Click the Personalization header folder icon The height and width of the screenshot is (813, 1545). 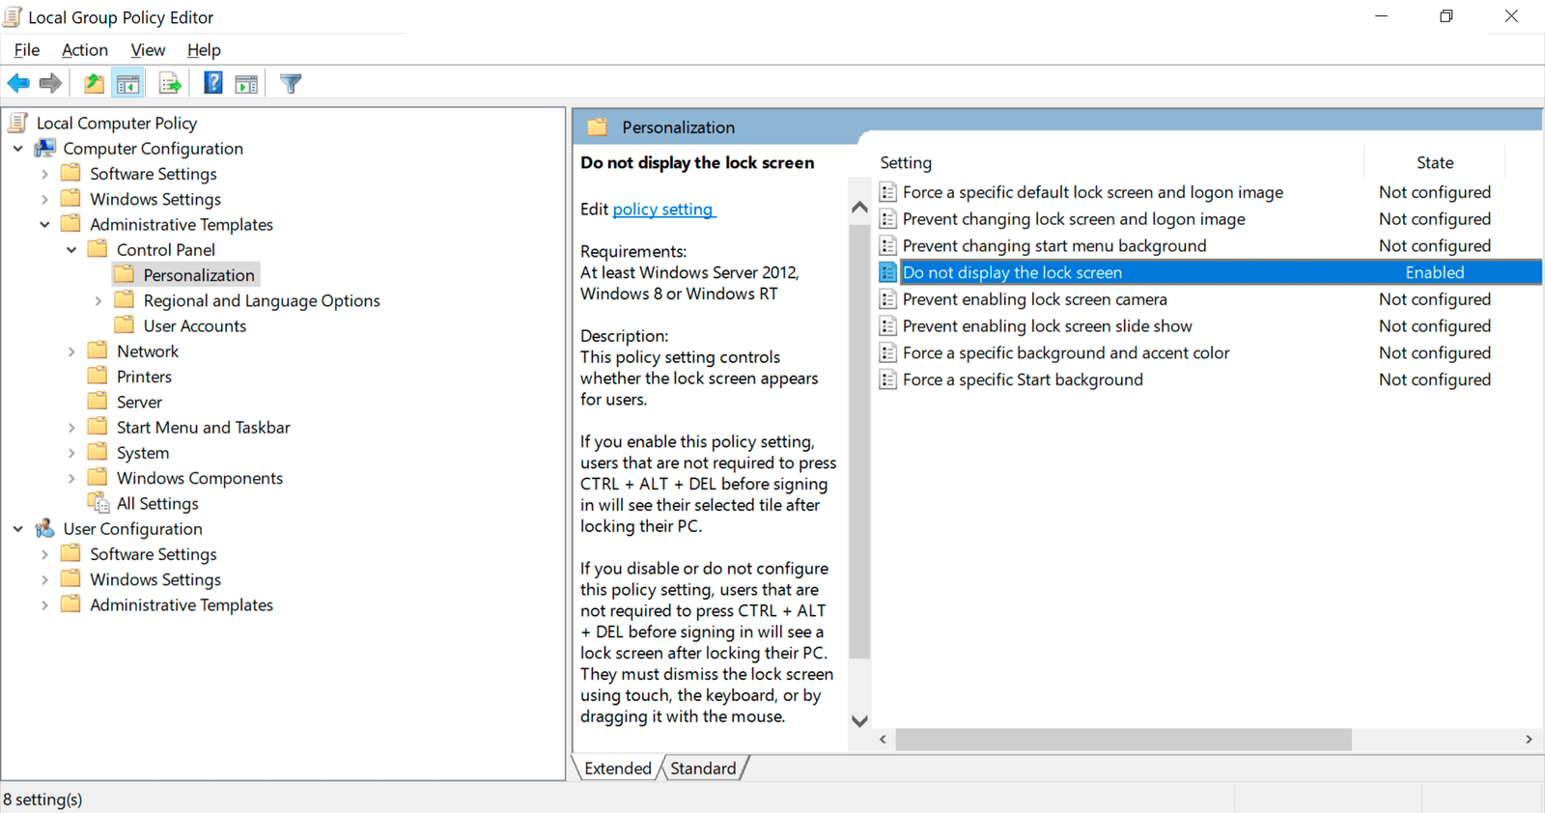[x=598, y=126]
